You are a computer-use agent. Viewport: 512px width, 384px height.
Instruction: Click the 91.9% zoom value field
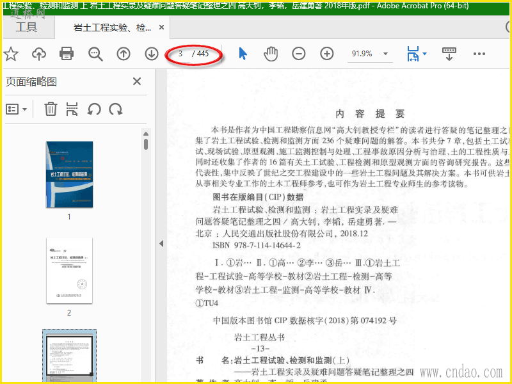(x=362, y=54)
